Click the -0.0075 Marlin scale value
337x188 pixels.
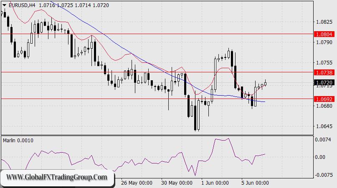tap(324, 175)
